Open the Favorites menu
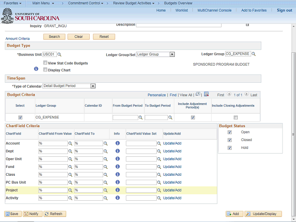The width and height of the screenshot is (296, 222). click(x=13, y=3)
